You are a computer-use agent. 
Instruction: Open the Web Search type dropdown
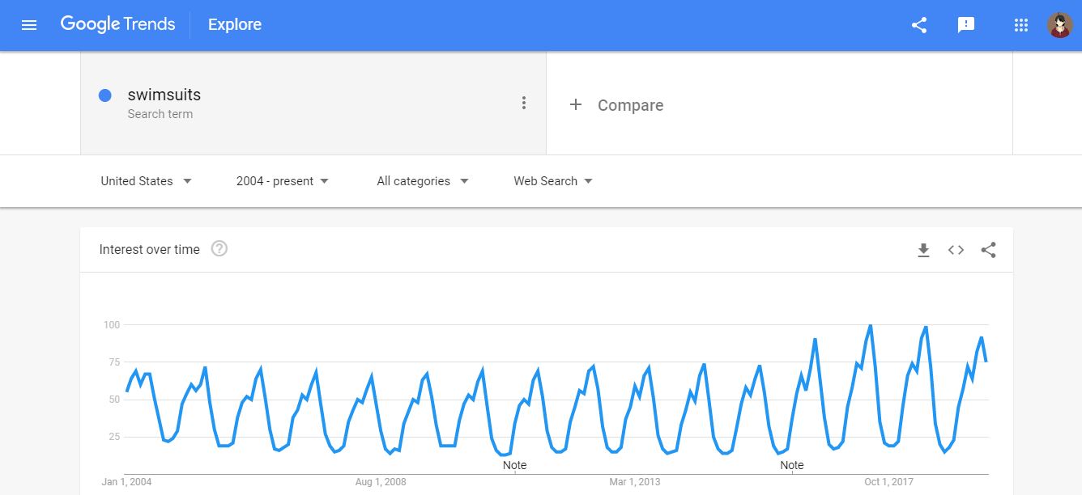(x=553, y=181)
